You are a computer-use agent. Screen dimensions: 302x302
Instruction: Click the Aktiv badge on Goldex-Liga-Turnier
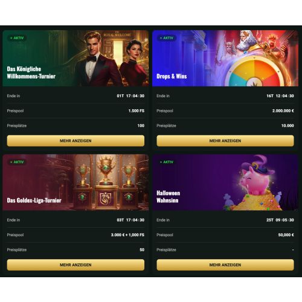point(17,162)
